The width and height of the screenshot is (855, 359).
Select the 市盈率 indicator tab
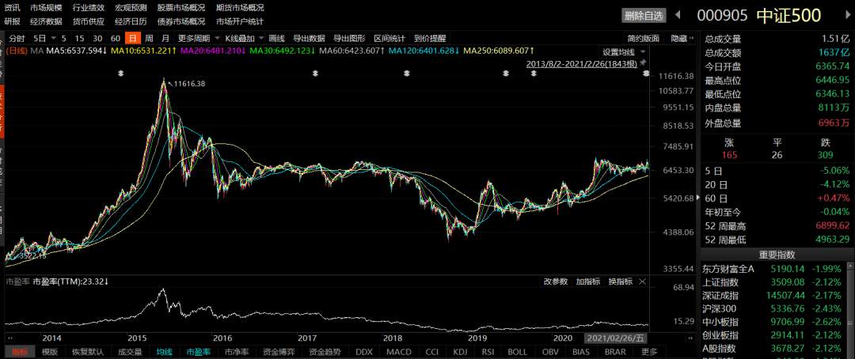coord(199,352)
